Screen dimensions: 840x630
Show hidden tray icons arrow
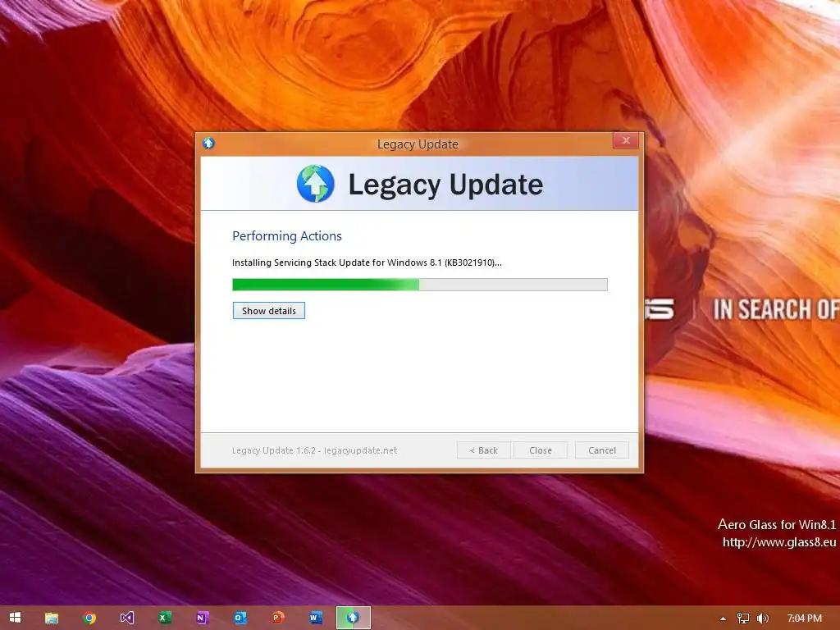coord(723,619)
